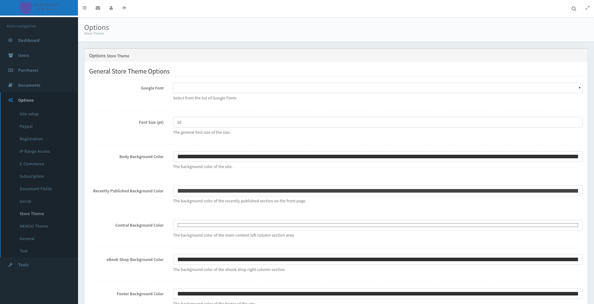
Task: Click the Font Size (pt) input field
Action: [378, 122]
